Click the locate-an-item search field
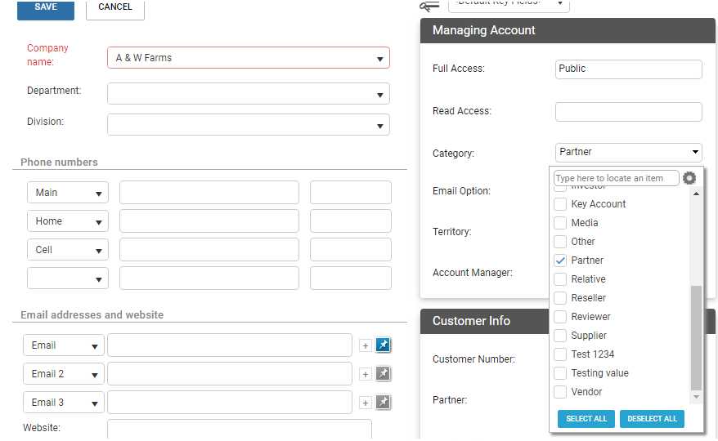718x441 pixels. point(616,178)
